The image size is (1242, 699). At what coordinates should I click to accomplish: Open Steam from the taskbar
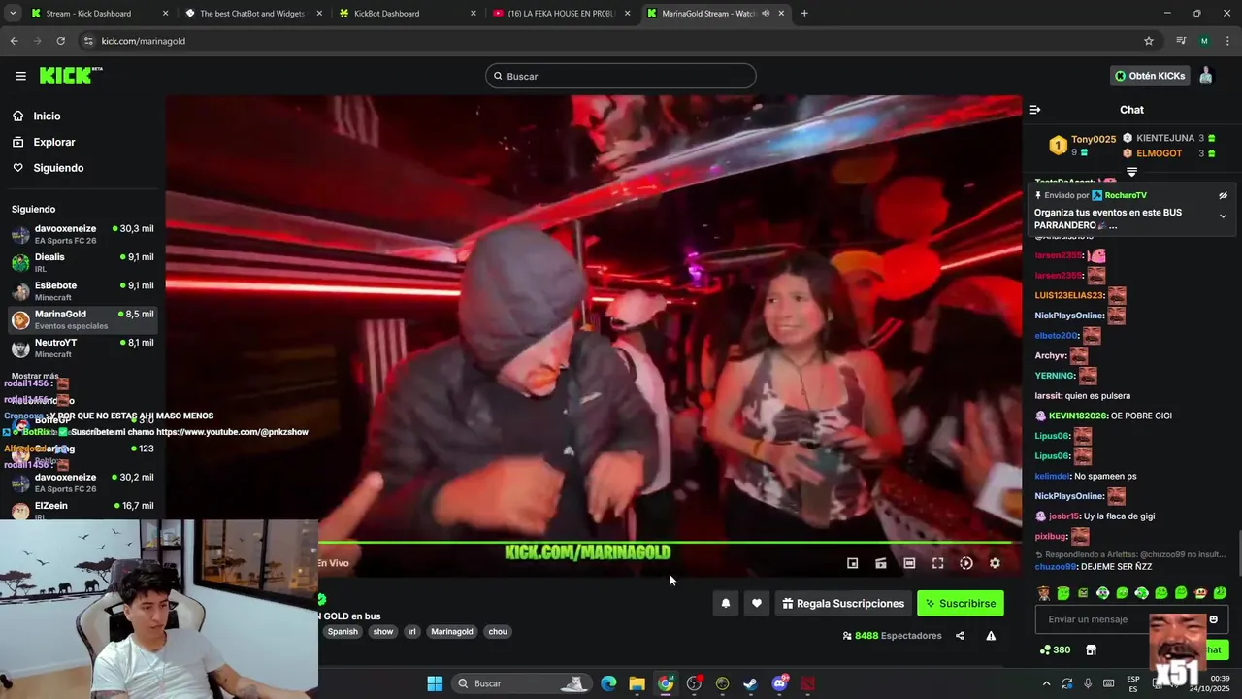click(750, 683)
